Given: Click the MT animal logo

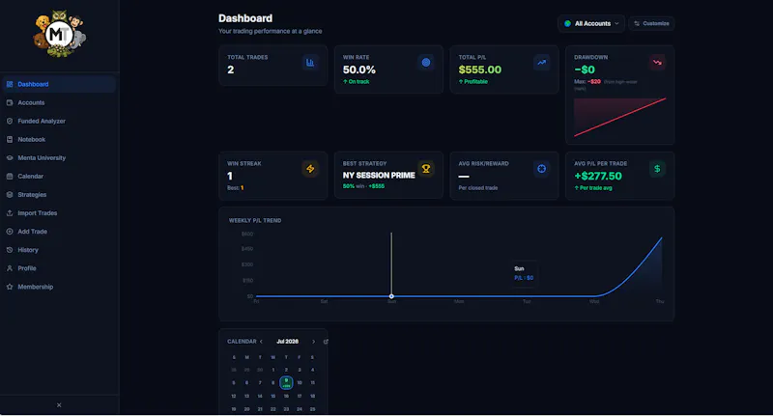Looking at the screenshot, I should tap(60, 34).
